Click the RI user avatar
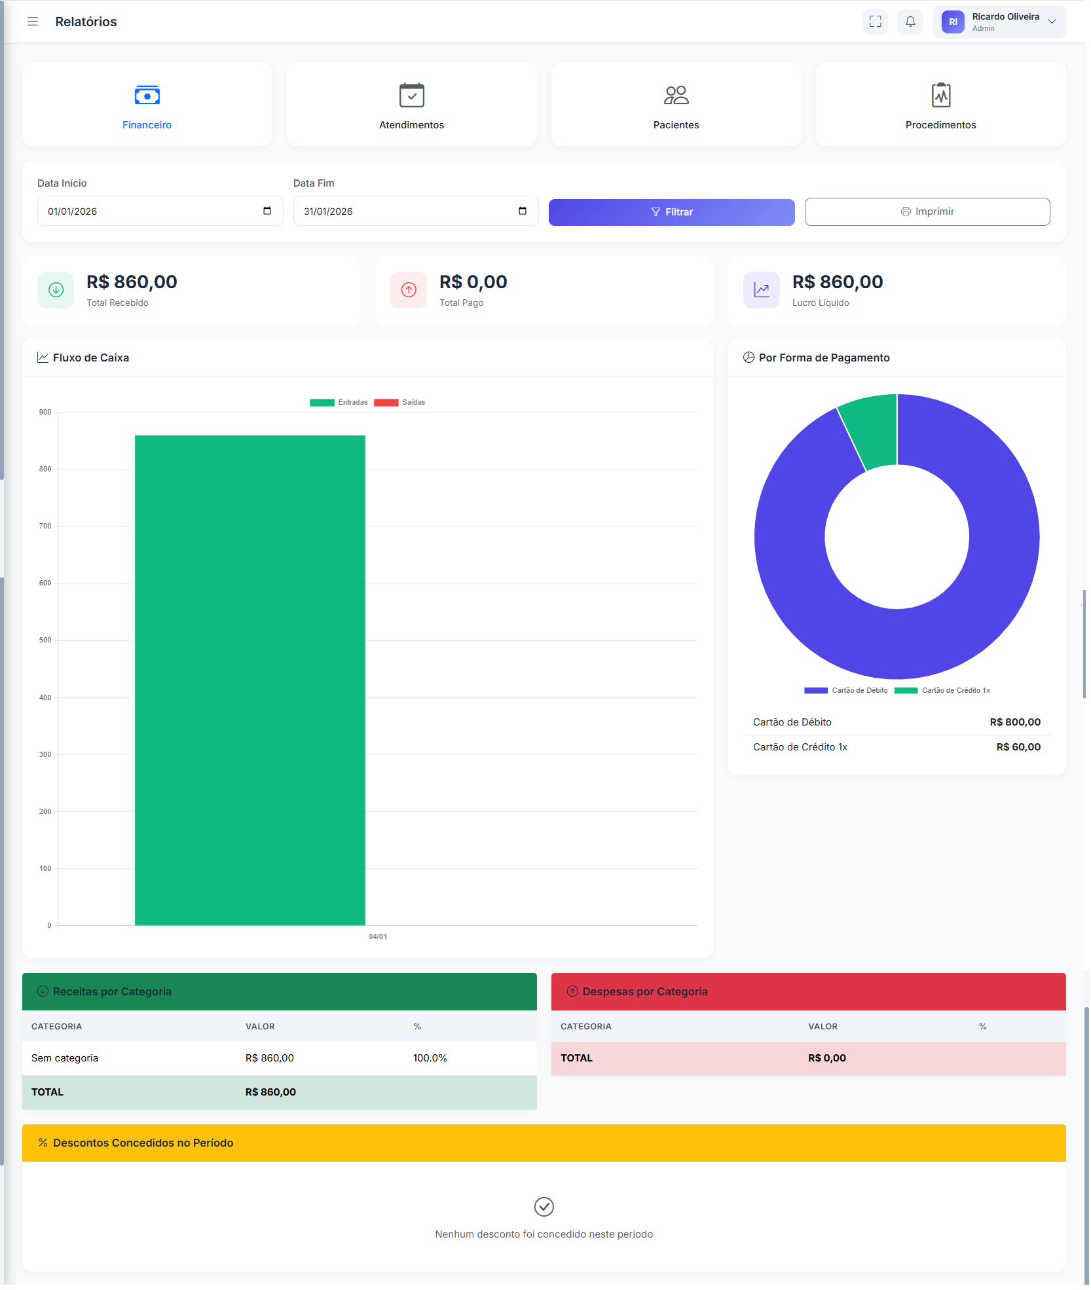 point(952,22)
